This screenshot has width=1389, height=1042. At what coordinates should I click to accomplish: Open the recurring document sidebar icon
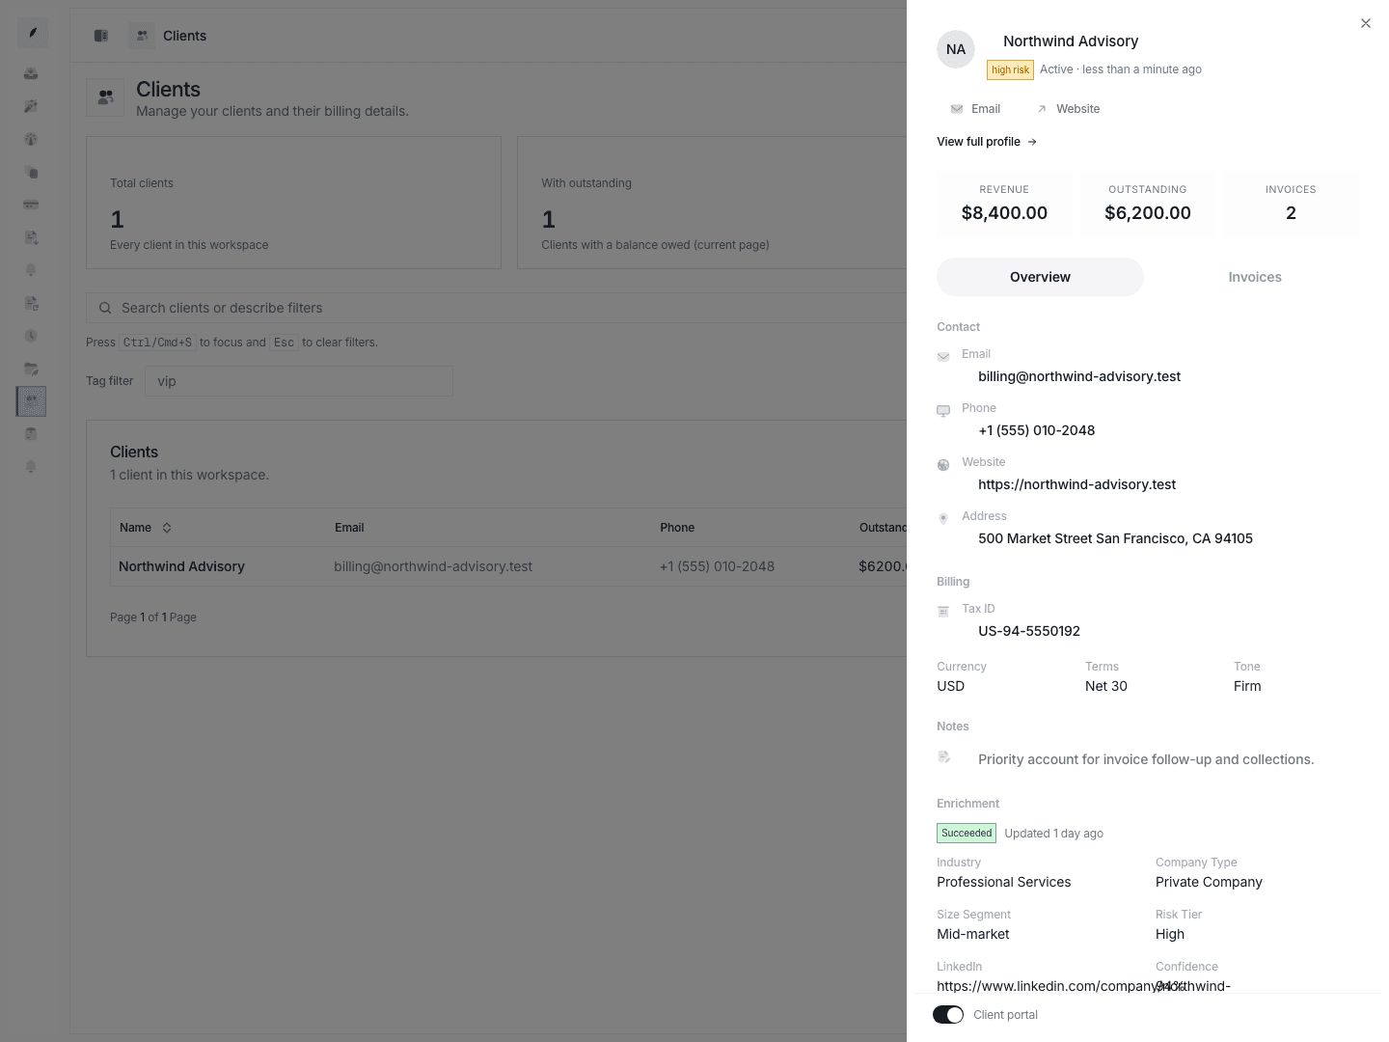point(31,303)
